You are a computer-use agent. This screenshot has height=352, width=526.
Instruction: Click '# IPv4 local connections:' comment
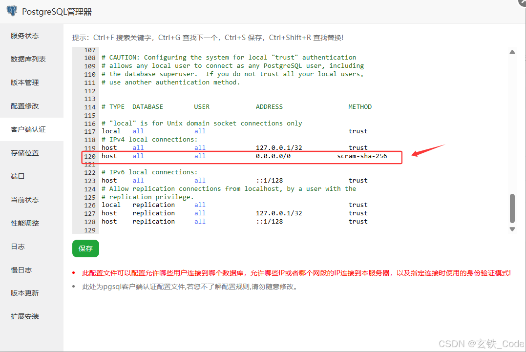click(149, 140)
